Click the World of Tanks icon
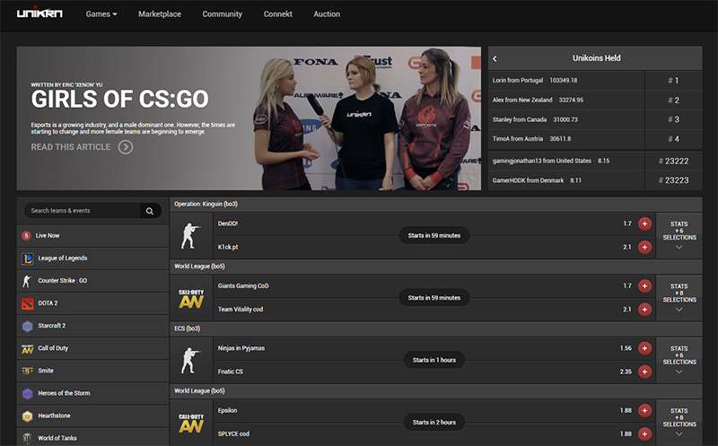 (28, 438)
